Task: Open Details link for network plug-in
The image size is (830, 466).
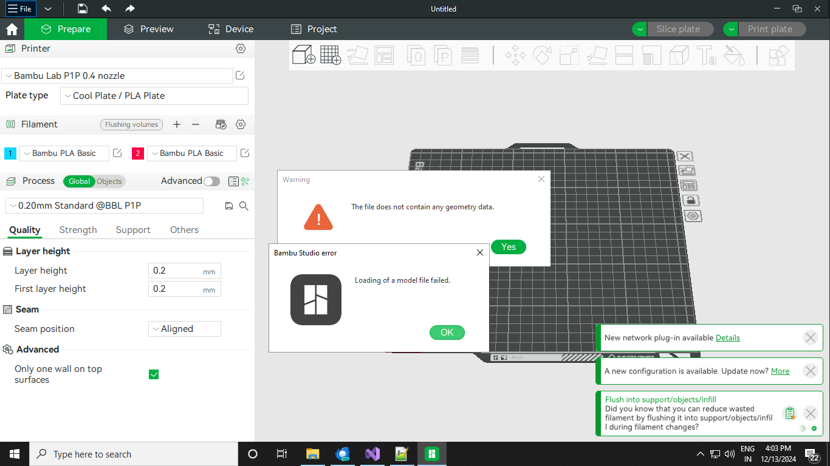Action: (x=727, y=337)
